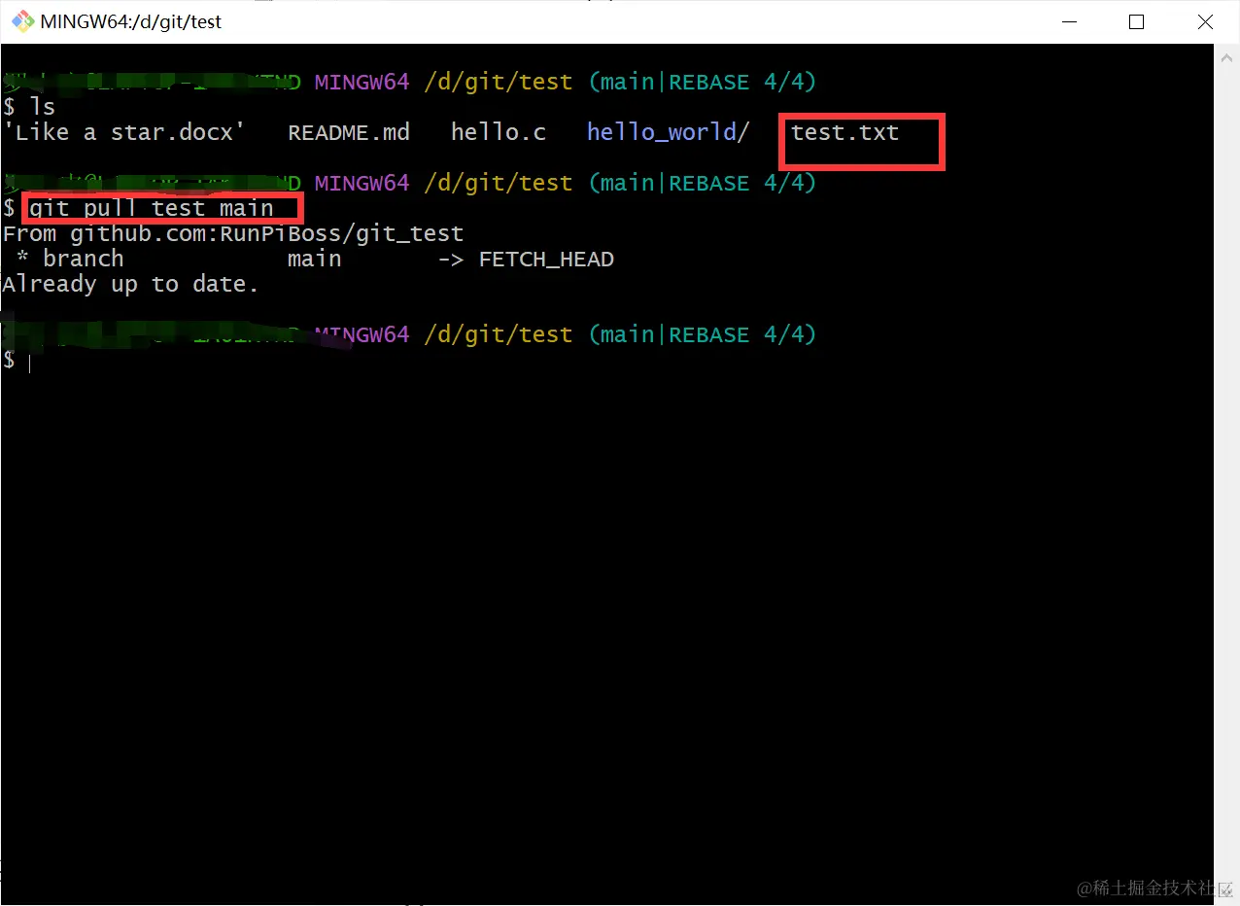
Task: Click the '* branch' output text
Action: [70, 259]
